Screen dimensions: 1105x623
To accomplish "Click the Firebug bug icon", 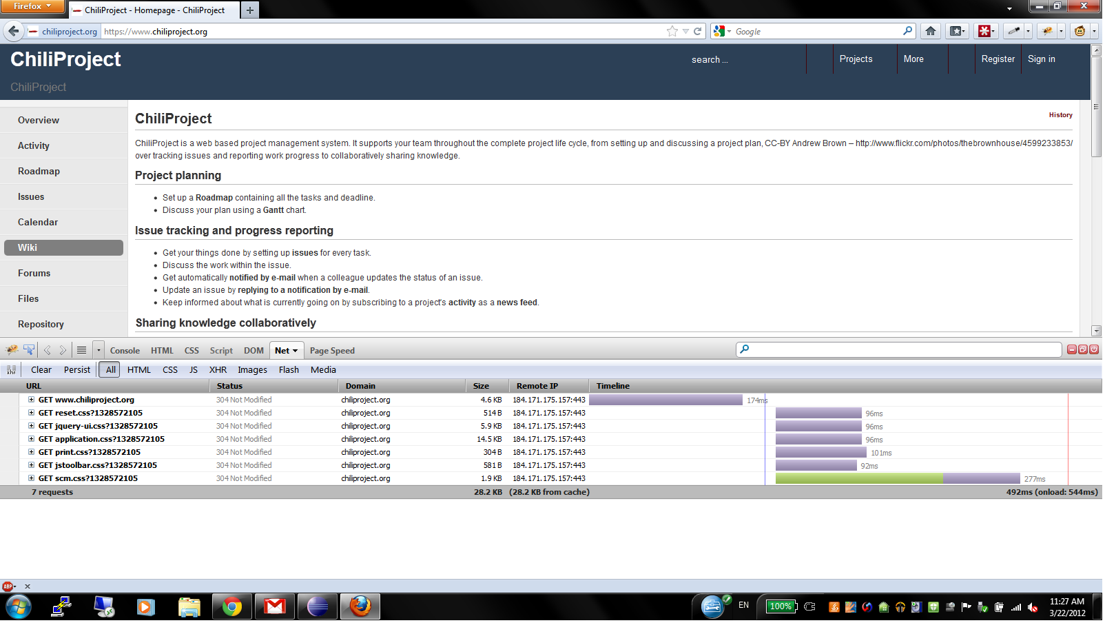I will (x=12, y=350).
